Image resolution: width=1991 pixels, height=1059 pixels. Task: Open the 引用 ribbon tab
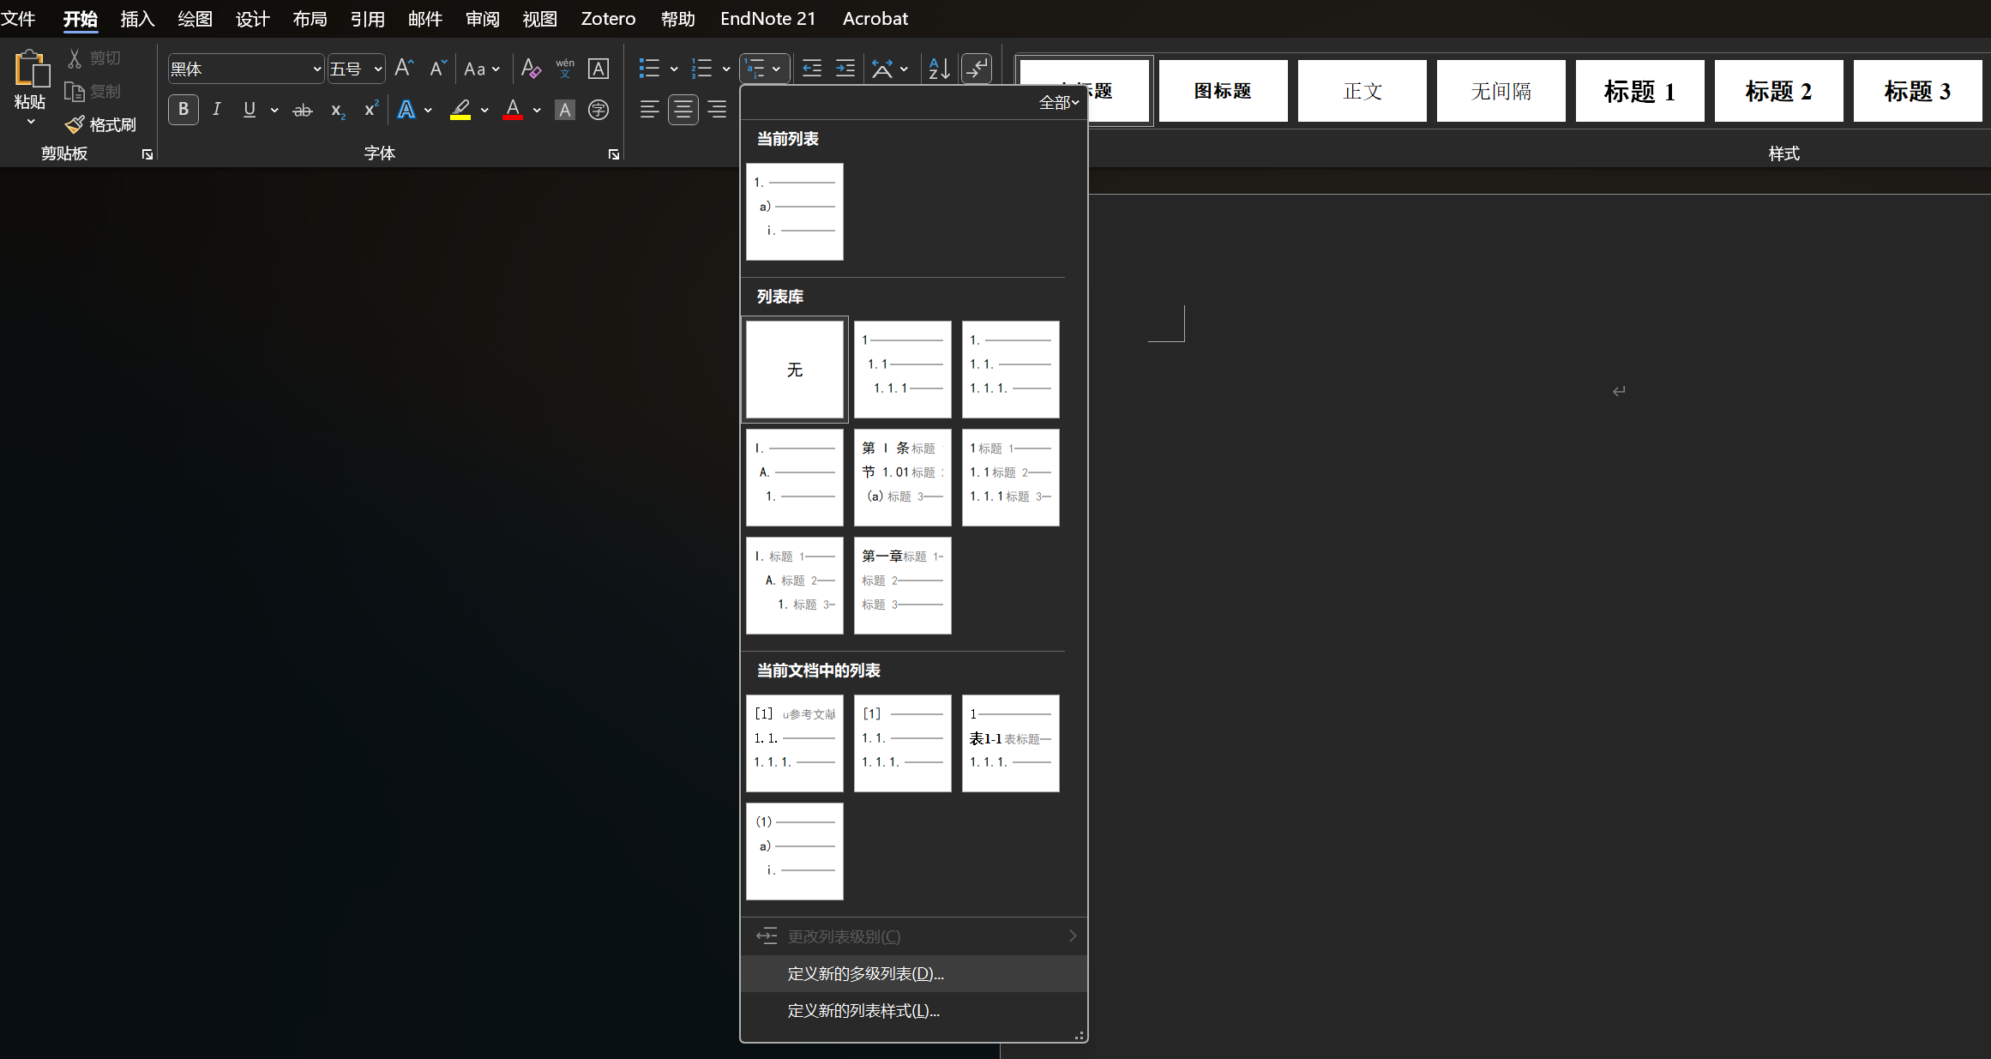tap(367, 19)
